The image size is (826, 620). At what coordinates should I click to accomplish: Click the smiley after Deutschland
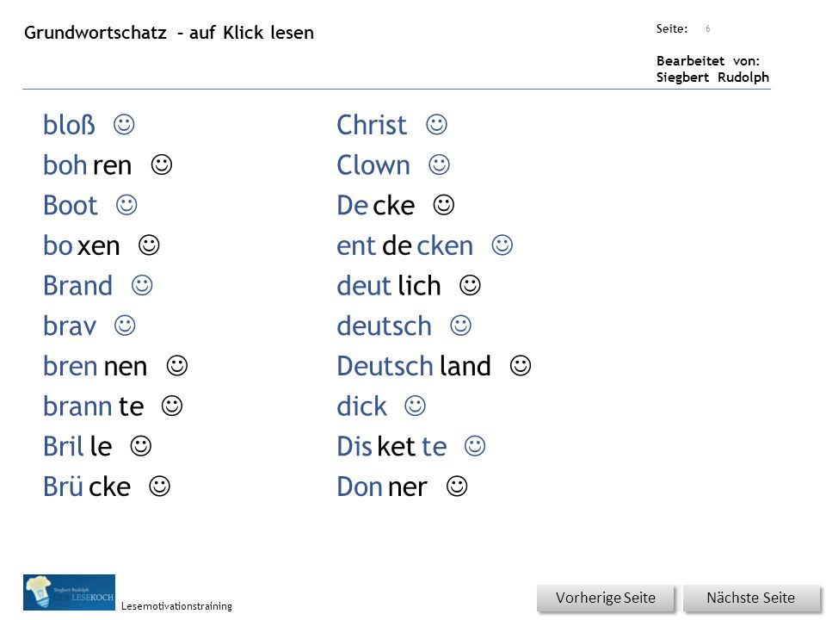tap(520, 366)
